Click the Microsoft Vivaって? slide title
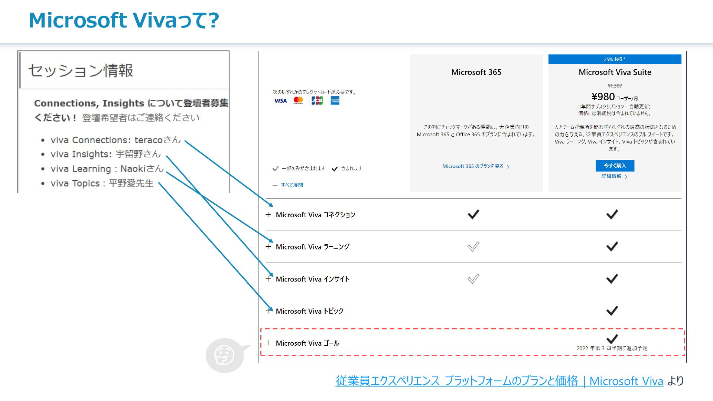 [124, 20]
